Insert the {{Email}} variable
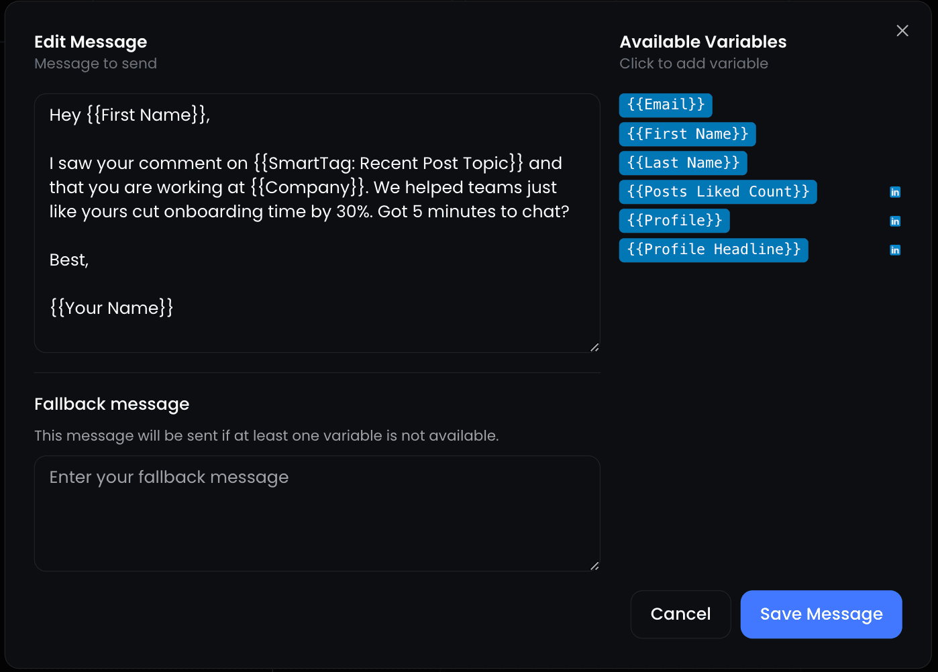The width and height of the screenshot is (938, 672). pyautogui.click(x=666, y=105)
